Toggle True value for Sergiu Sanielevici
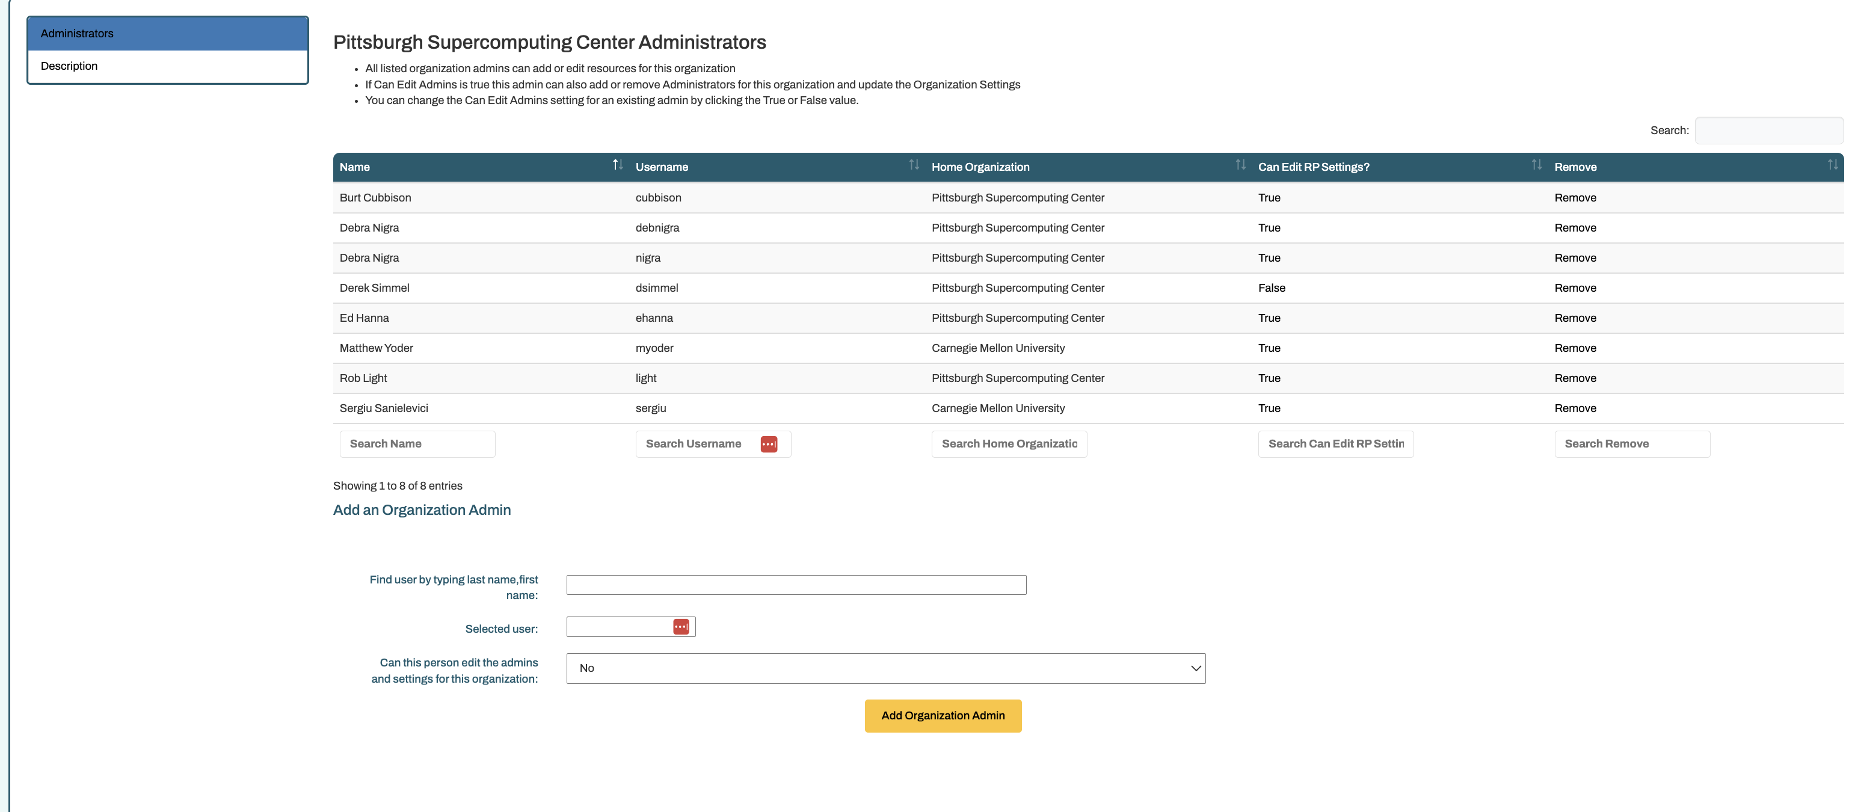 click(x=1269, y=408)
